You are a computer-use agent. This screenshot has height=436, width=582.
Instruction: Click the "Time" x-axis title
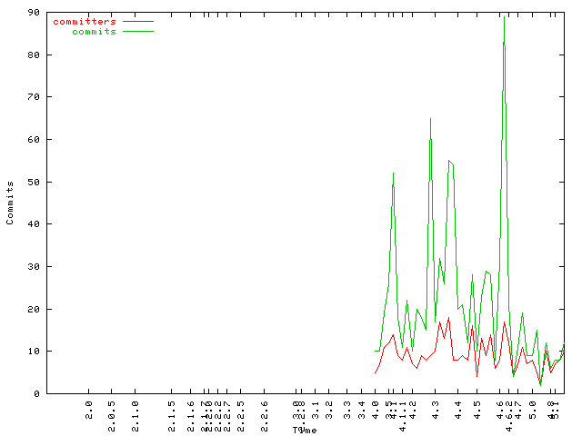(305, 430)
